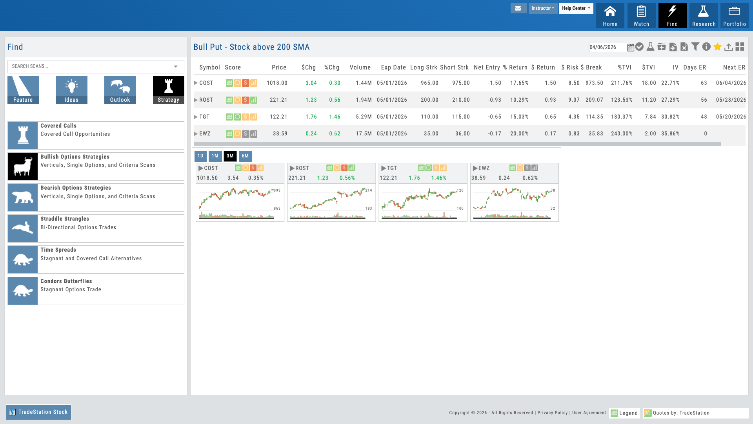Open the calendar date picker icon

click(630, 48)
